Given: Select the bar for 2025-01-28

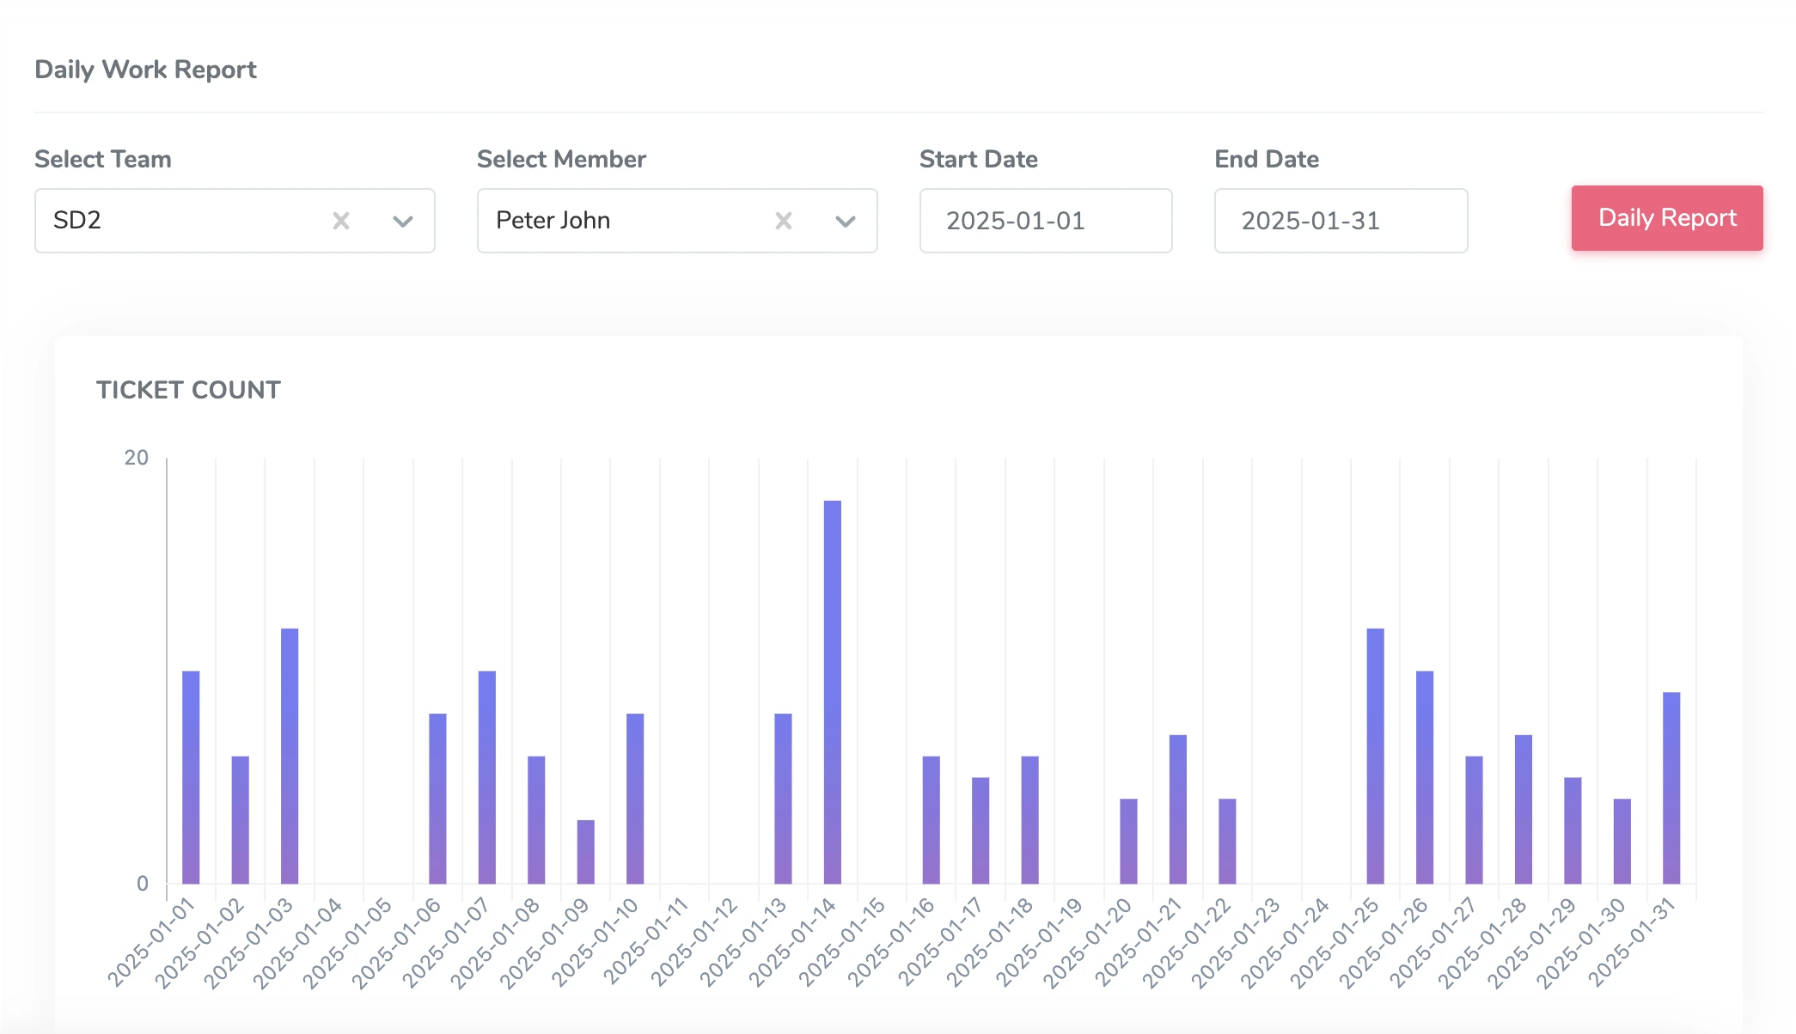Looking at the screenshot, I should [x=1524, y=809].
